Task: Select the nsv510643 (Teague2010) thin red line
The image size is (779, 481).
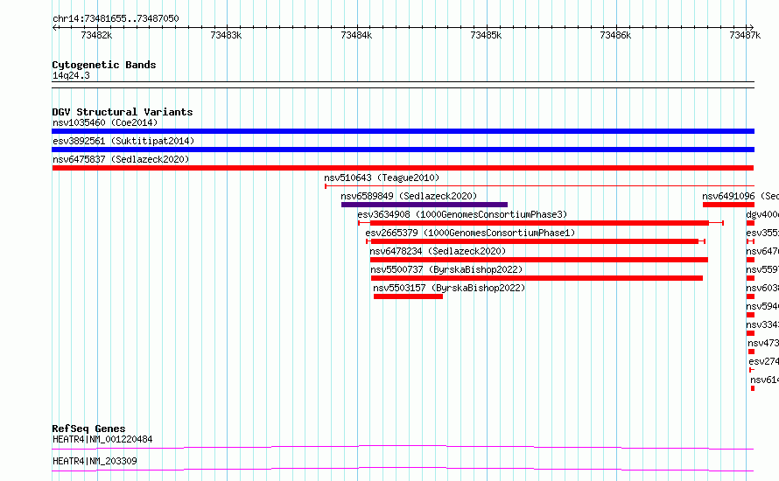Action: pyautogui.click(x=539, y=186)
